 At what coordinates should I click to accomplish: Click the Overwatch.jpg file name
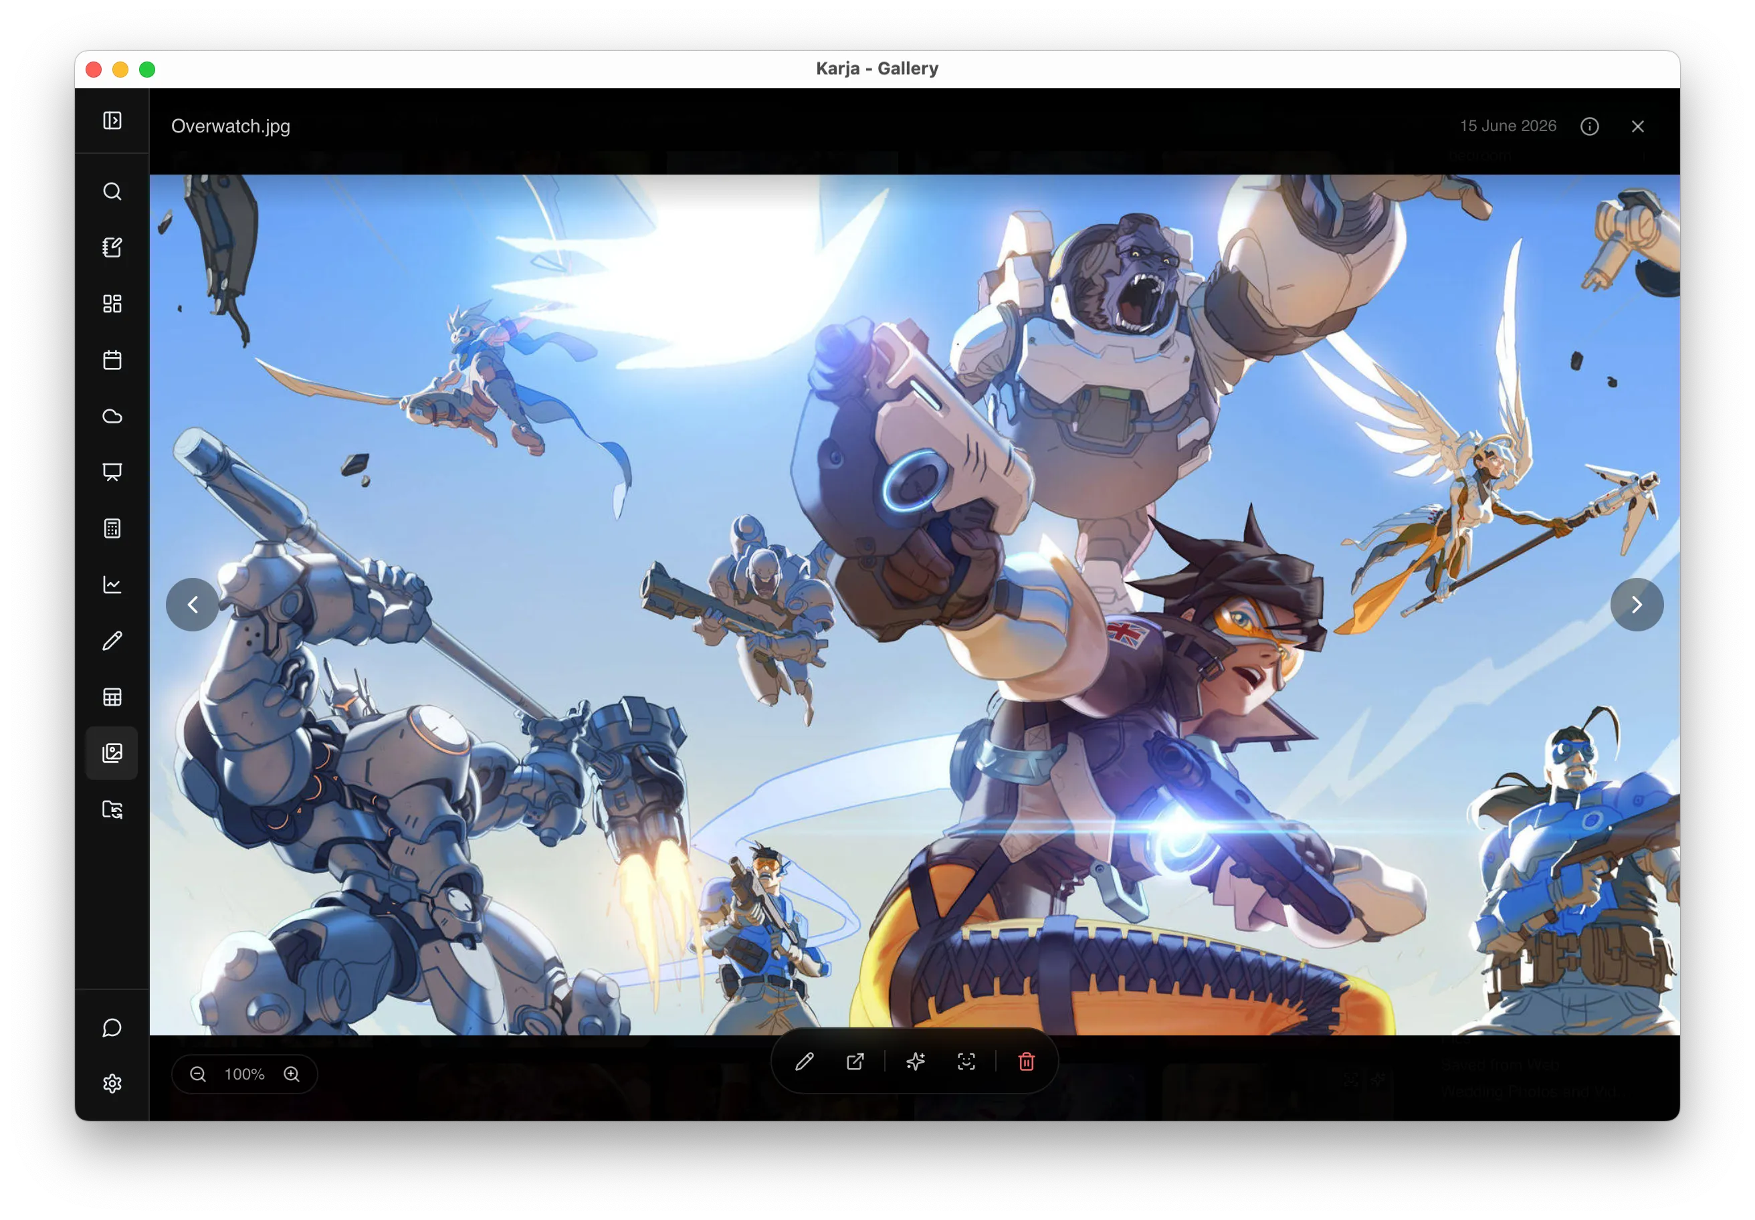coord(231,126)
